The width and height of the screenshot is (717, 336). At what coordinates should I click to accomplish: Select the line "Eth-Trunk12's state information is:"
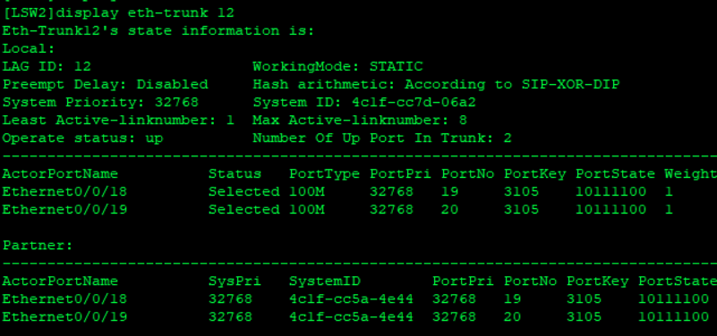pos(158,31)
